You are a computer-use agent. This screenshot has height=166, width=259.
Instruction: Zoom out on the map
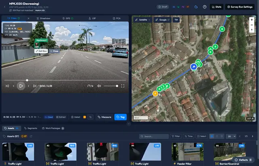pos(252,25)
